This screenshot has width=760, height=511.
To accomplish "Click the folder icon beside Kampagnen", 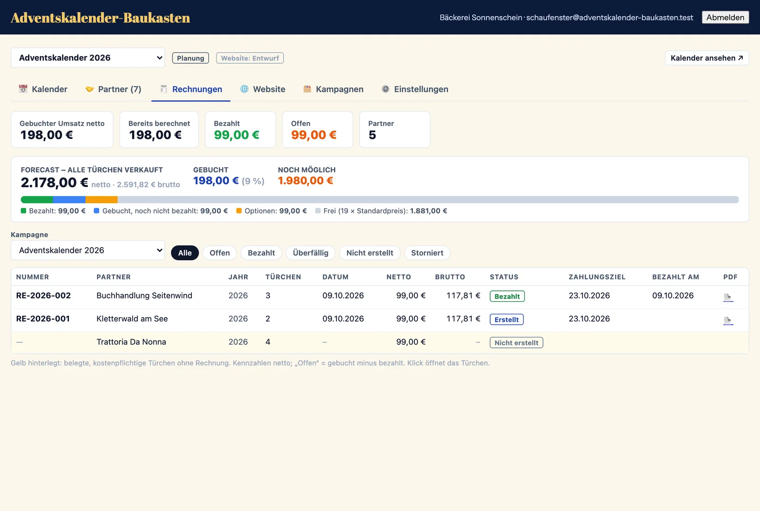I will 307,89.
